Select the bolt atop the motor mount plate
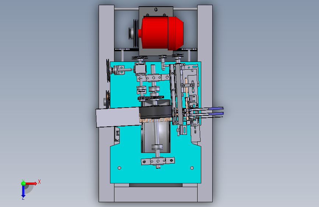The height and width of the screenshot is (207, 319). [x=156, y=9]
